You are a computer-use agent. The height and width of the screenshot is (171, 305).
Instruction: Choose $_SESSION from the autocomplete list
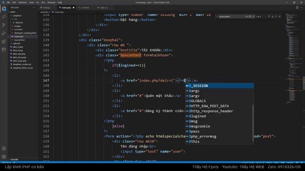point(219,85)
